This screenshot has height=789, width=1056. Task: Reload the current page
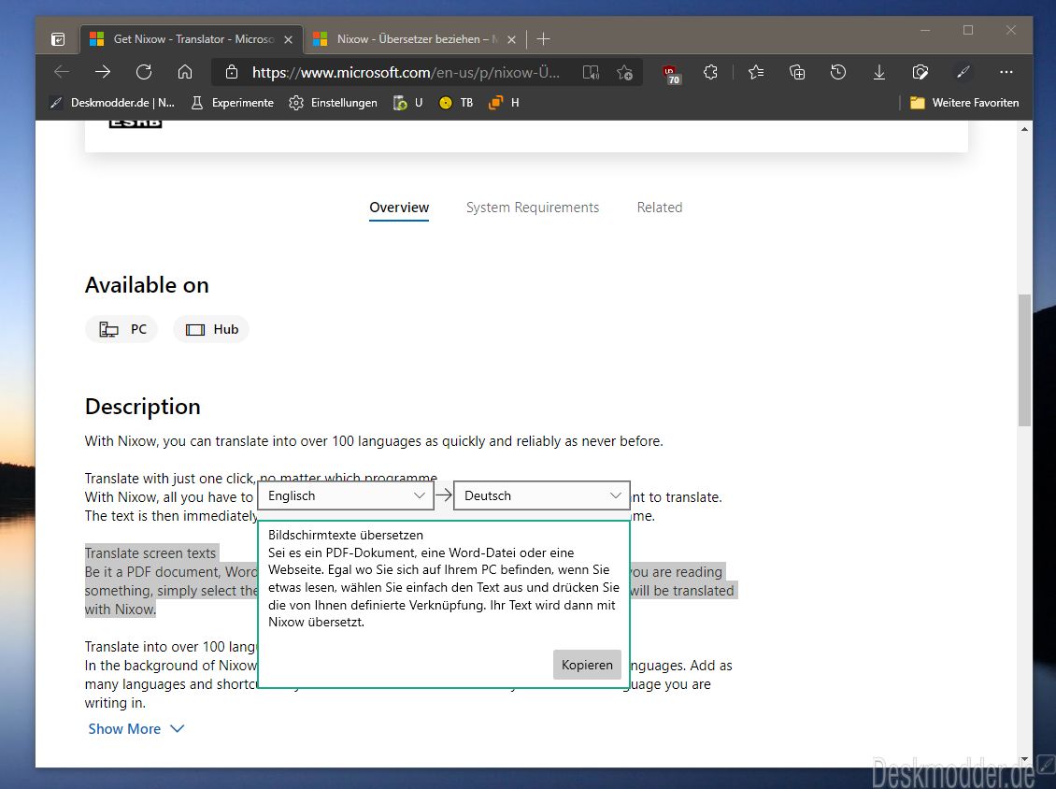coord(144,72)
